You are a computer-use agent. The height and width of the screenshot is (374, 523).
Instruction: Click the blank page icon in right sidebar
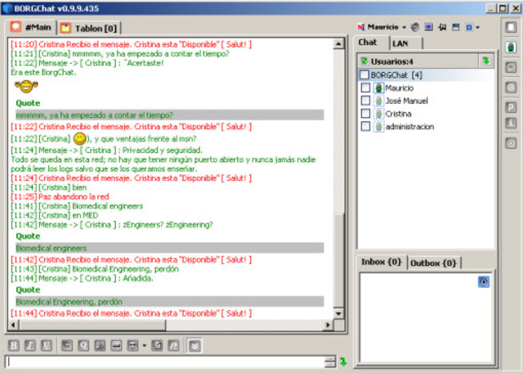511,27
